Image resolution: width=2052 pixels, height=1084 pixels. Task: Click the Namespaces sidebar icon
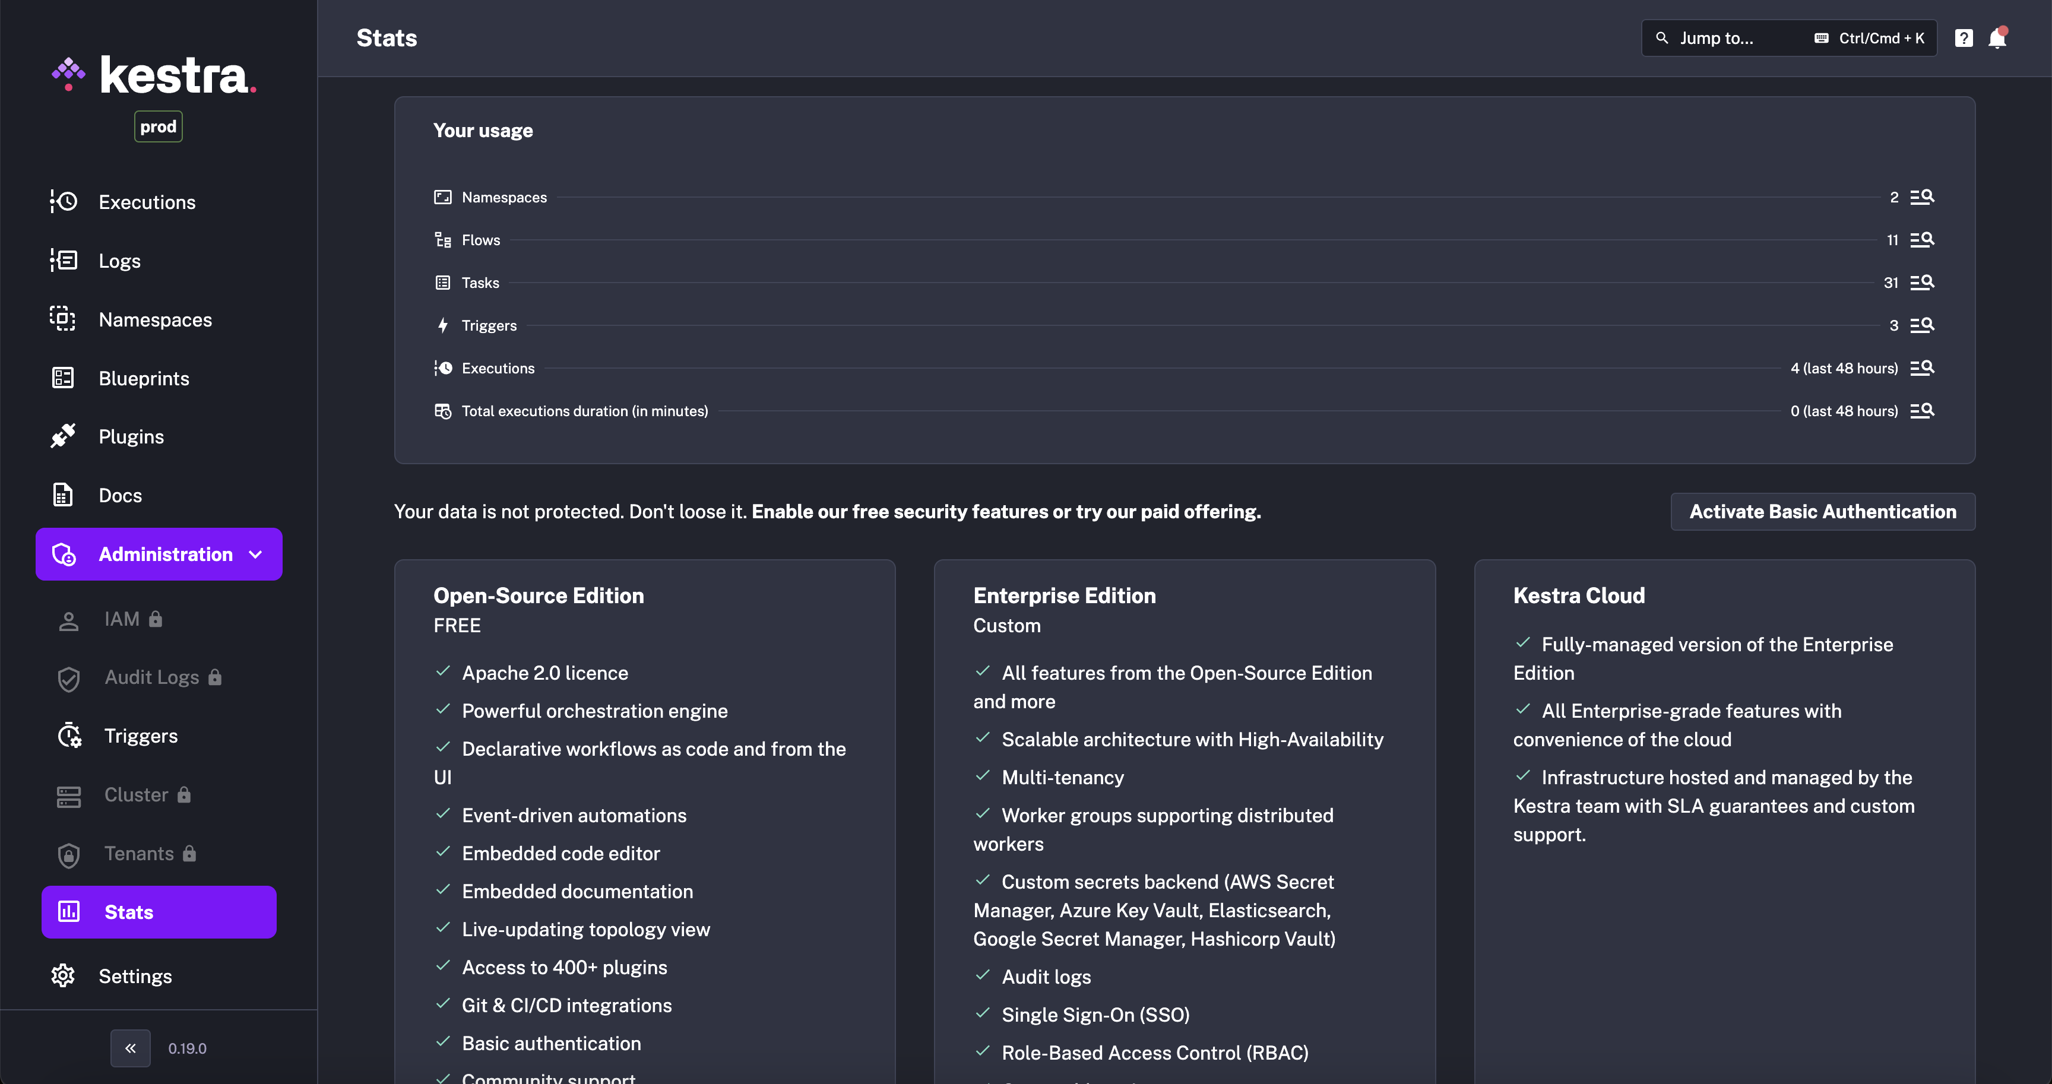pos(62,319)
